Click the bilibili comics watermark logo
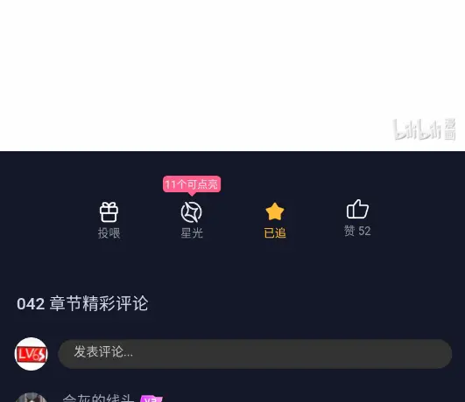465x402 pixels. pyautogui.click(x=425, y=129)
